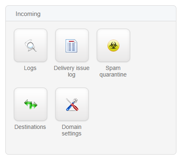Click the Delivery issue log text label
The image size is (183, 160).
coord(72,71)
